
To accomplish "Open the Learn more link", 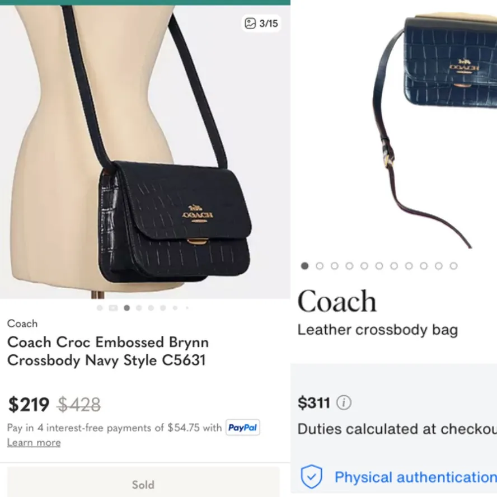I will 34,442.
